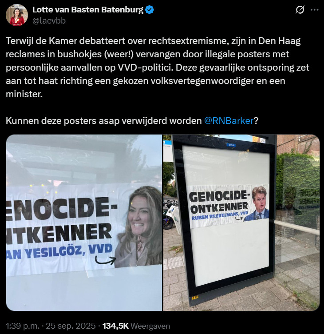Screen dimensions: 324x334
Task: Follow the @RNBarker mention link
Action: pos(229,121)
